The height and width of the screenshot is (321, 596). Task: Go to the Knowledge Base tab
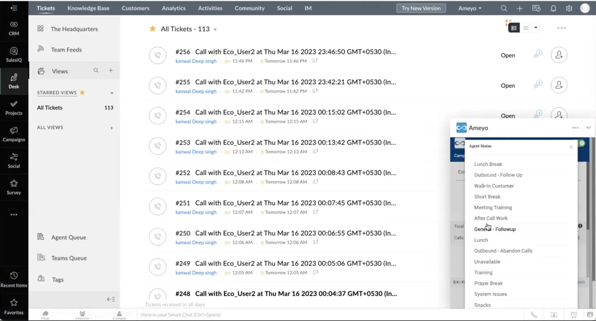pyautogui.click(x=88, y=8)
